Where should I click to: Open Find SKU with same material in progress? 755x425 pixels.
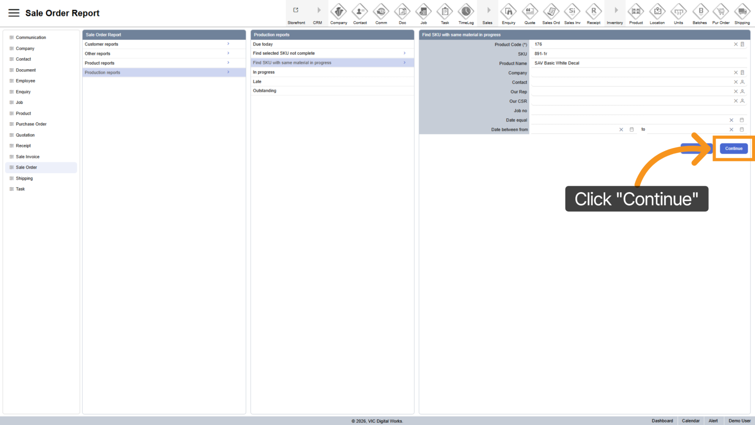point(332,63)
